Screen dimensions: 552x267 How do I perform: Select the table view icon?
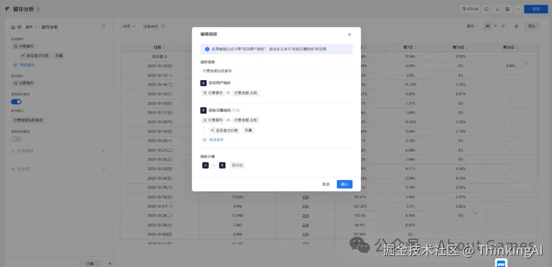click(487, 26)
